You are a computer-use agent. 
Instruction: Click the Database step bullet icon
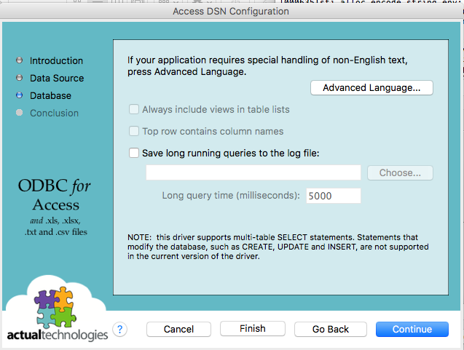tap(20, 95)
